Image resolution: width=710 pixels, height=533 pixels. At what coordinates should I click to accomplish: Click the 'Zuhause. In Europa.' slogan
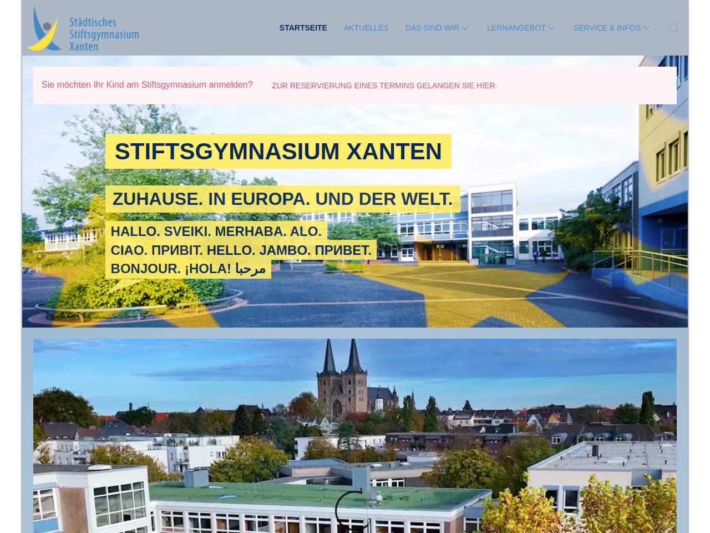[282, 199]
